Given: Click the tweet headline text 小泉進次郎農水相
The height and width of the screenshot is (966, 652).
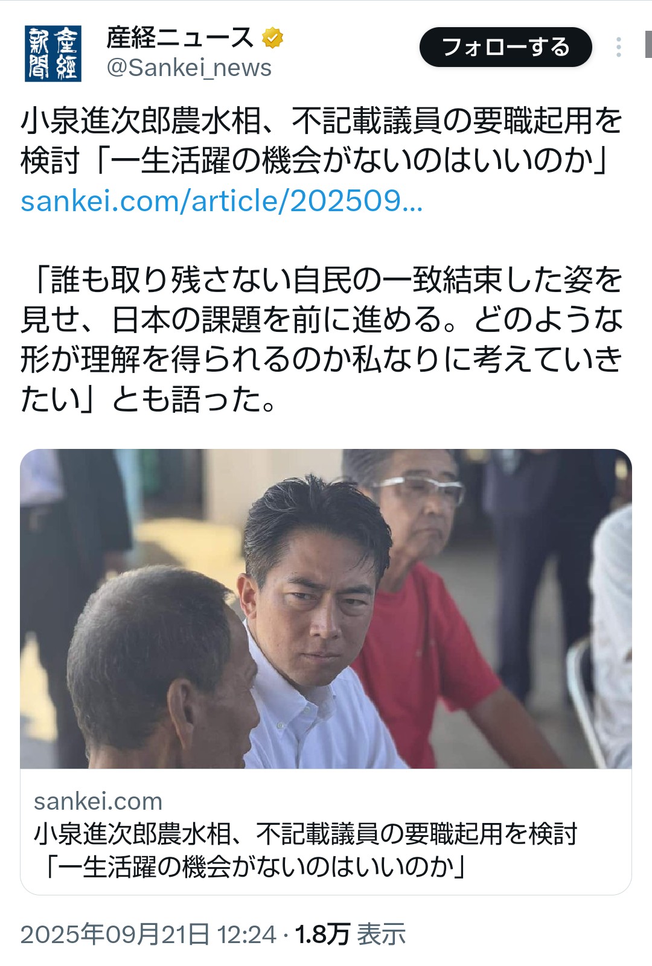Looking at the screenshot, I should pos(321,121).
